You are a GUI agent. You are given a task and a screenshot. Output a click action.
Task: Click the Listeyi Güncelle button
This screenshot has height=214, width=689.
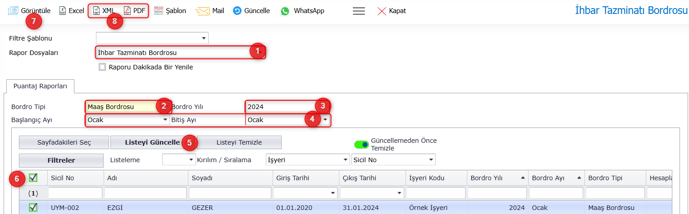tap(146, 142)
